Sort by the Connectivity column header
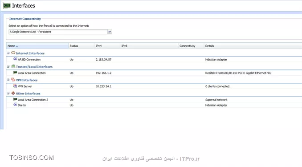This screenshot has width=302, height=167. pos(191,46)
